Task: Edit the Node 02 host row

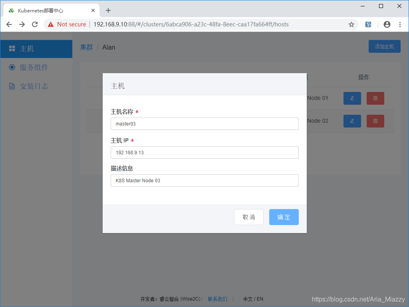Action: 352,121
